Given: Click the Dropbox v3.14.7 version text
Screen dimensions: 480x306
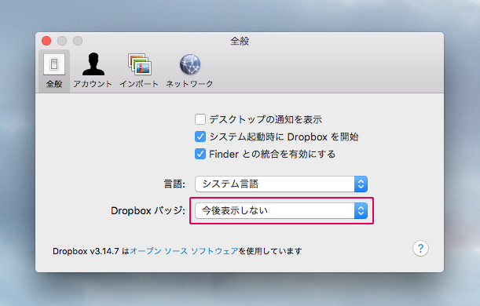Looking at the screenshot, I should 86,251.
